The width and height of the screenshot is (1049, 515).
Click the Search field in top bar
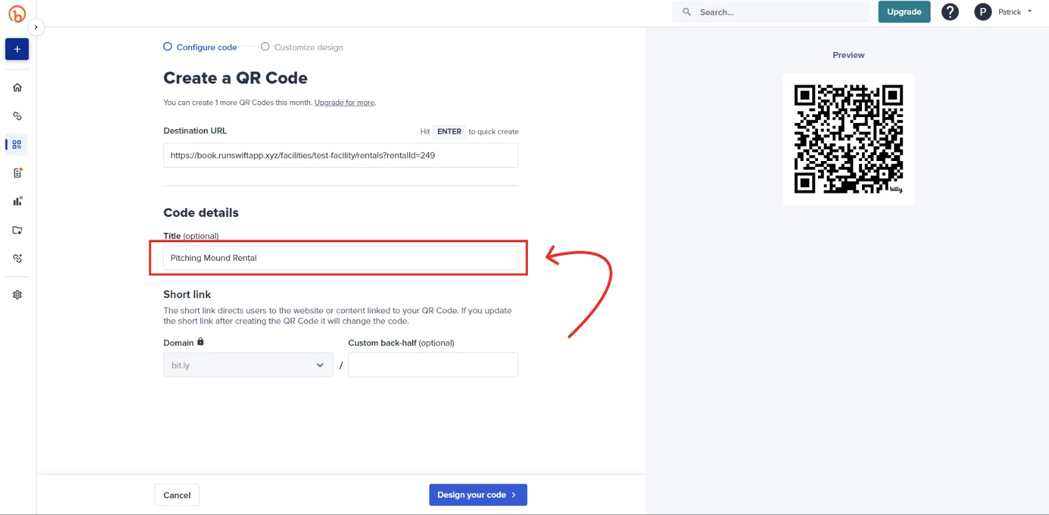tap(771, 12)
